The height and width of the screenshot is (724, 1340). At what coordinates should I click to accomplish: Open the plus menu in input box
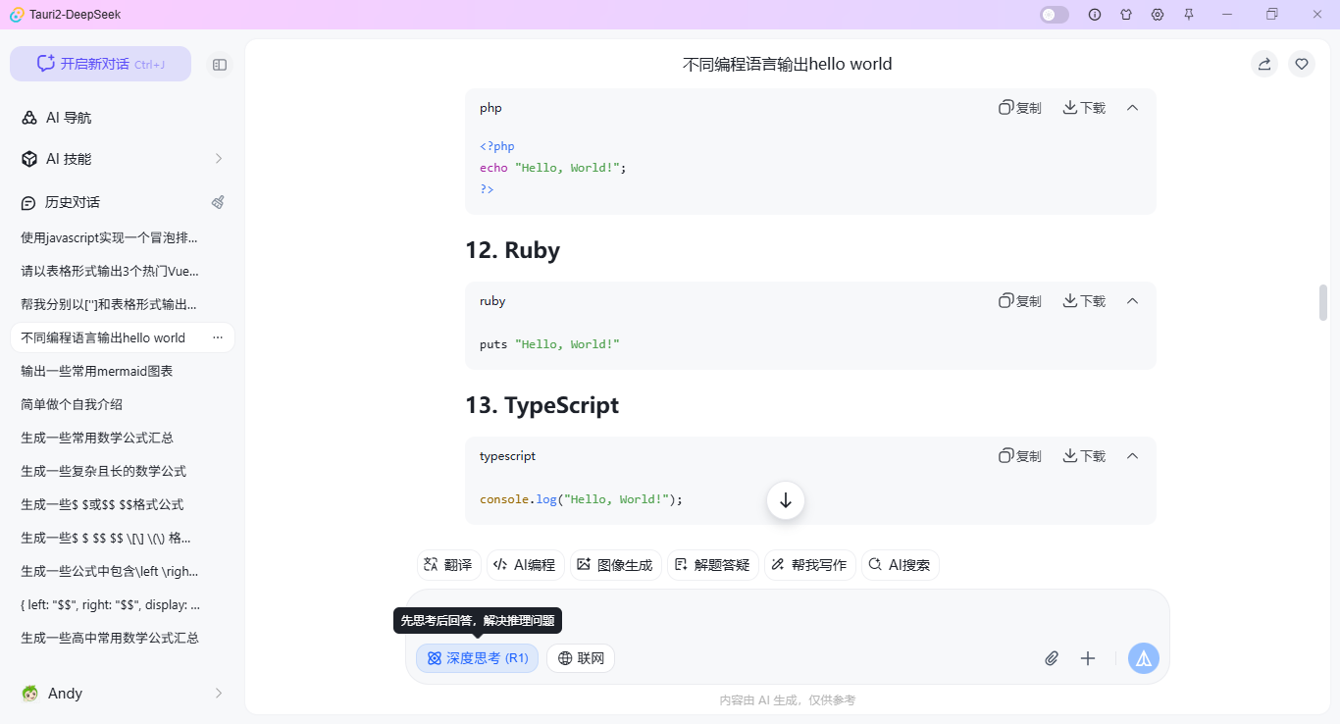tap(1088, 658)
